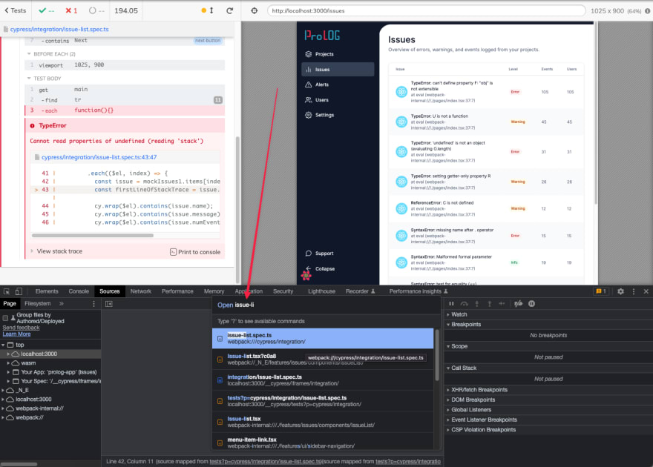Switch to the Lighthouse tab
The image size is (653, 467).
[x=321, y=291]
